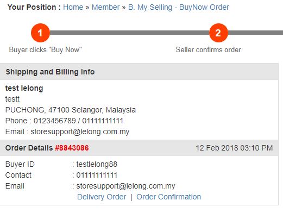The height and width of the screenshot is (213, 283).
Task: Open B. My Selling - BuyNow Order link
Action: [x=179, y=8]
